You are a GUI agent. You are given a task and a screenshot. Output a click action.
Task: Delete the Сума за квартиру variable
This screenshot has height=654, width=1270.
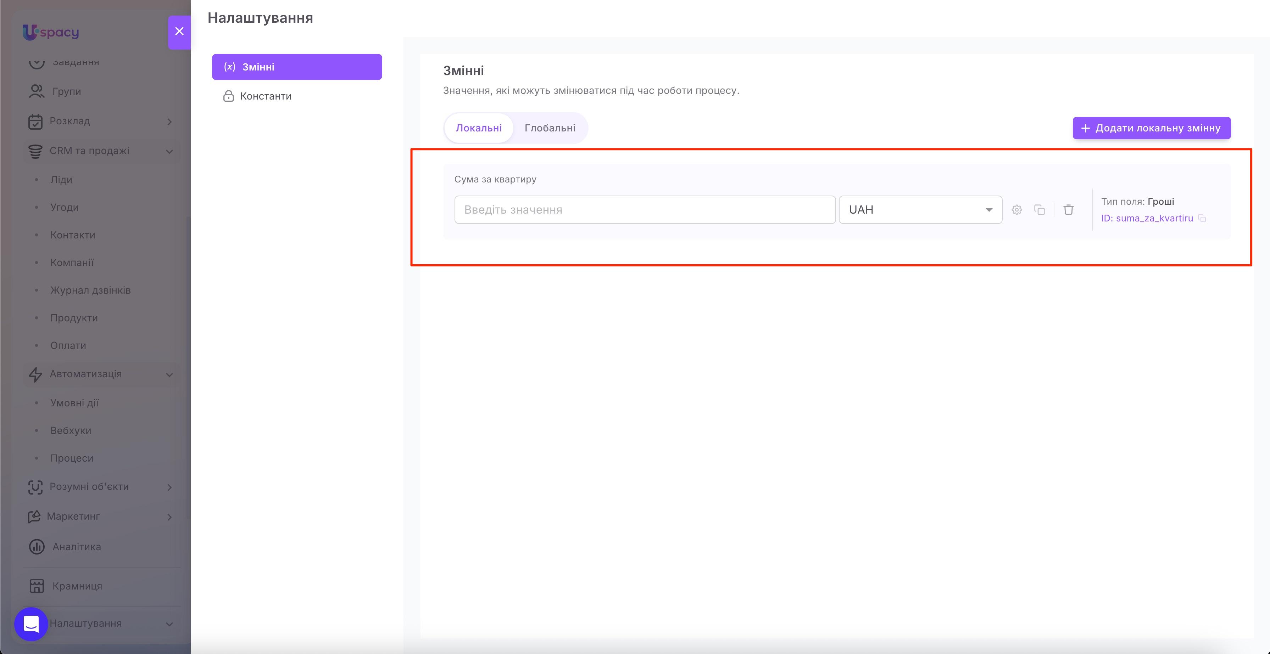point(1068,210)
